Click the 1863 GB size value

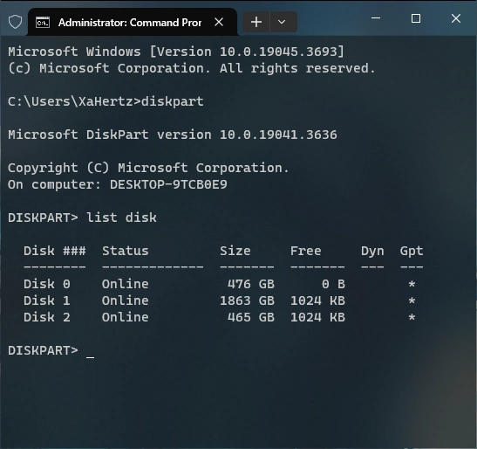point(247,300)
